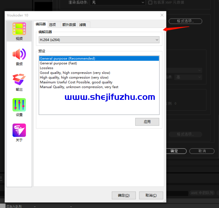Switch to the 额外数据 tab
The width and height of the screenshot is (219, 208).
coord(69,25)
